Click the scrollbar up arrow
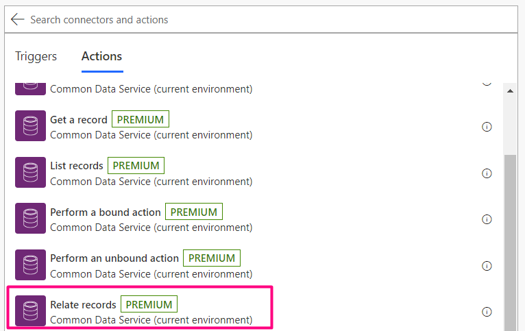This screenshot has width=525, height=331. coord(510,91)
